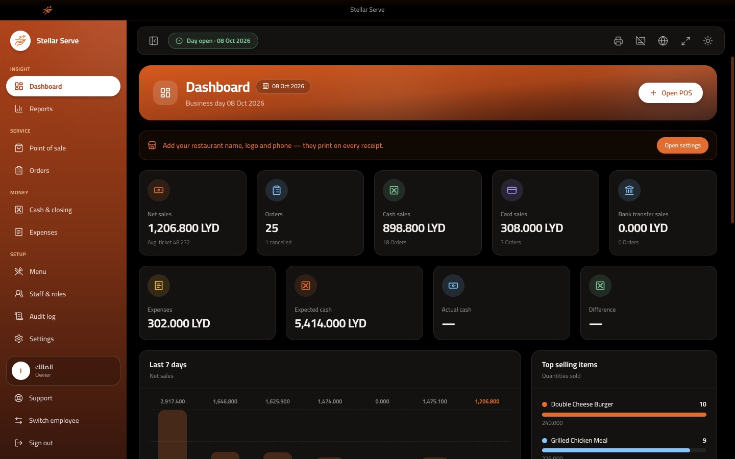
Task: Toggle light theme with the sun icon
Action: point(708,41)
